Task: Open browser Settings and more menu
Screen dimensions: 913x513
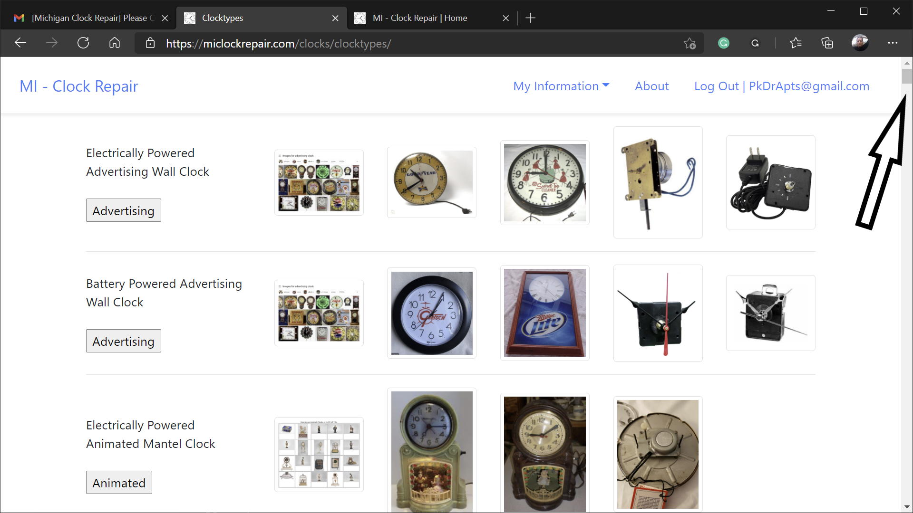Action: coord(893,43)
